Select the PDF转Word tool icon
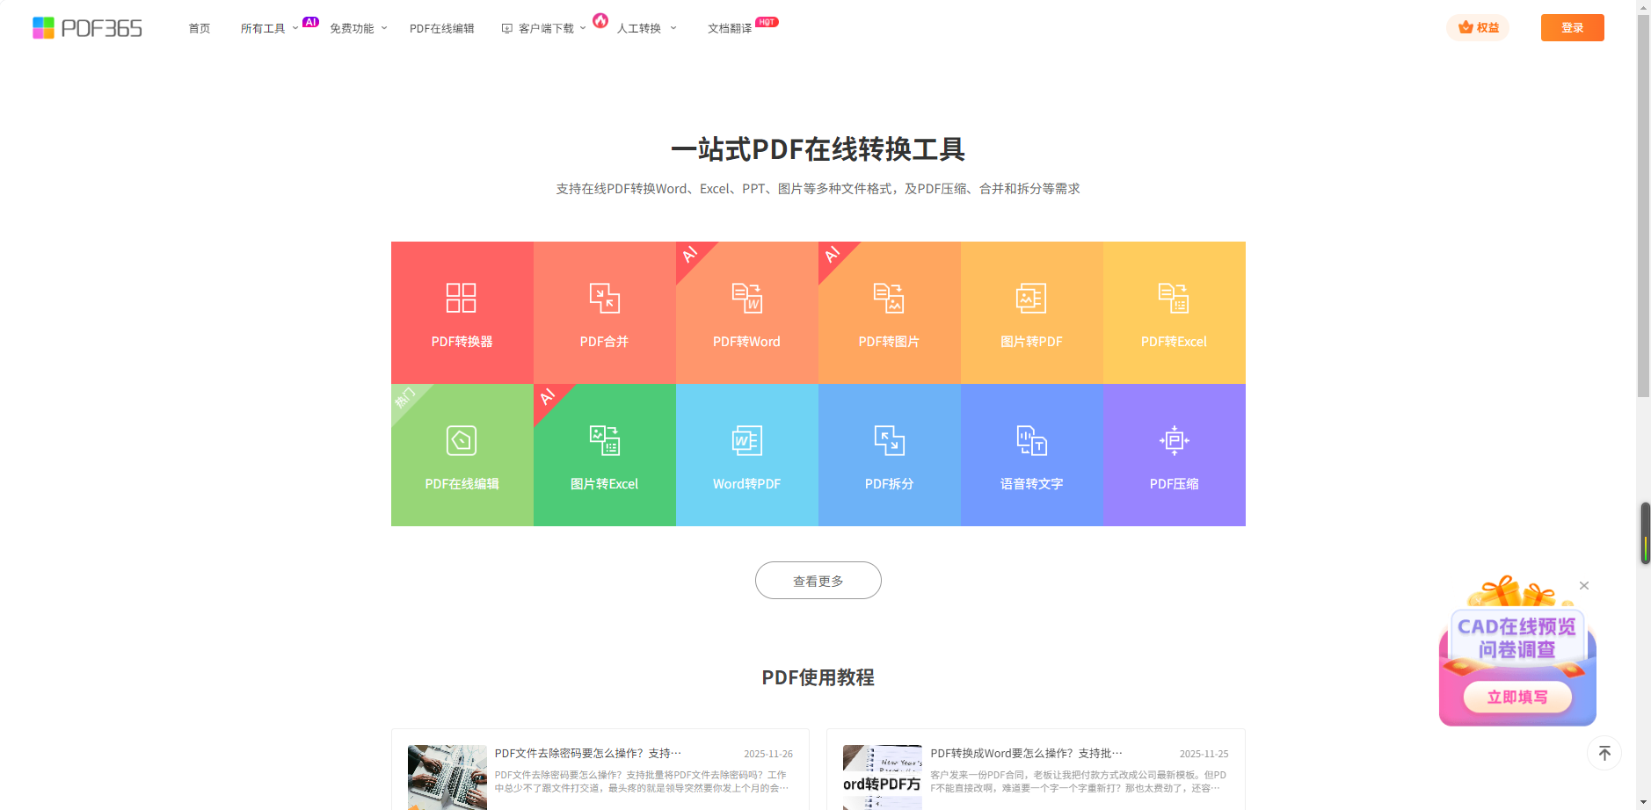 click(x=746, y=298)
